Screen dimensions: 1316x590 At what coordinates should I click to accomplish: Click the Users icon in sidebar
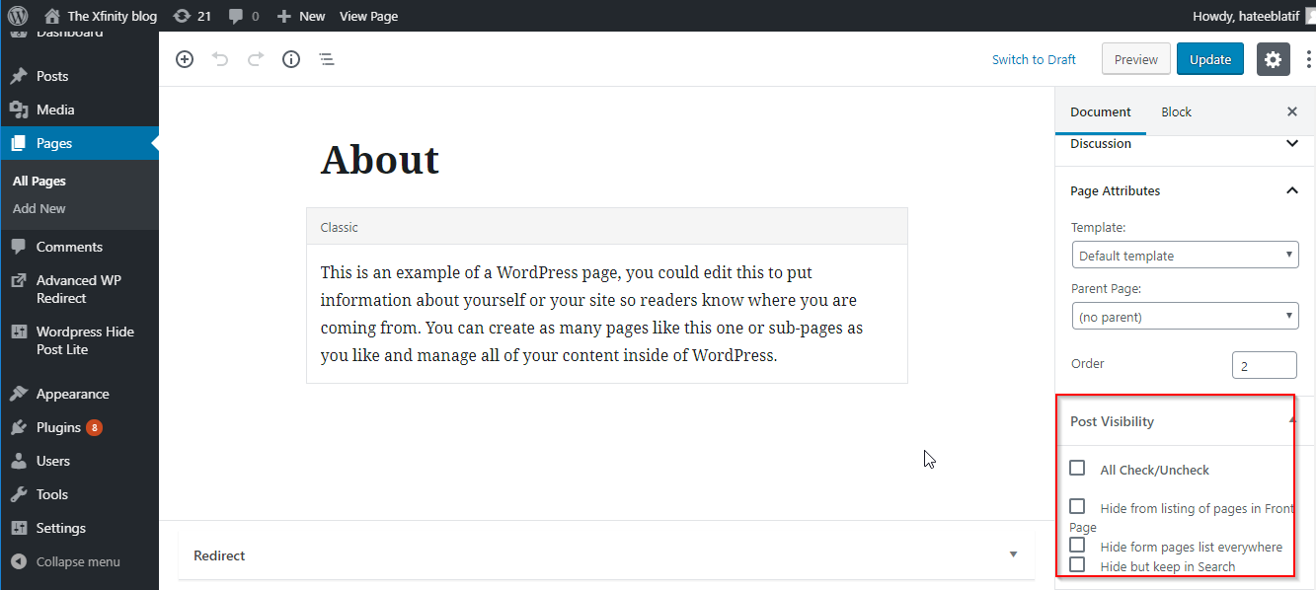18,461
